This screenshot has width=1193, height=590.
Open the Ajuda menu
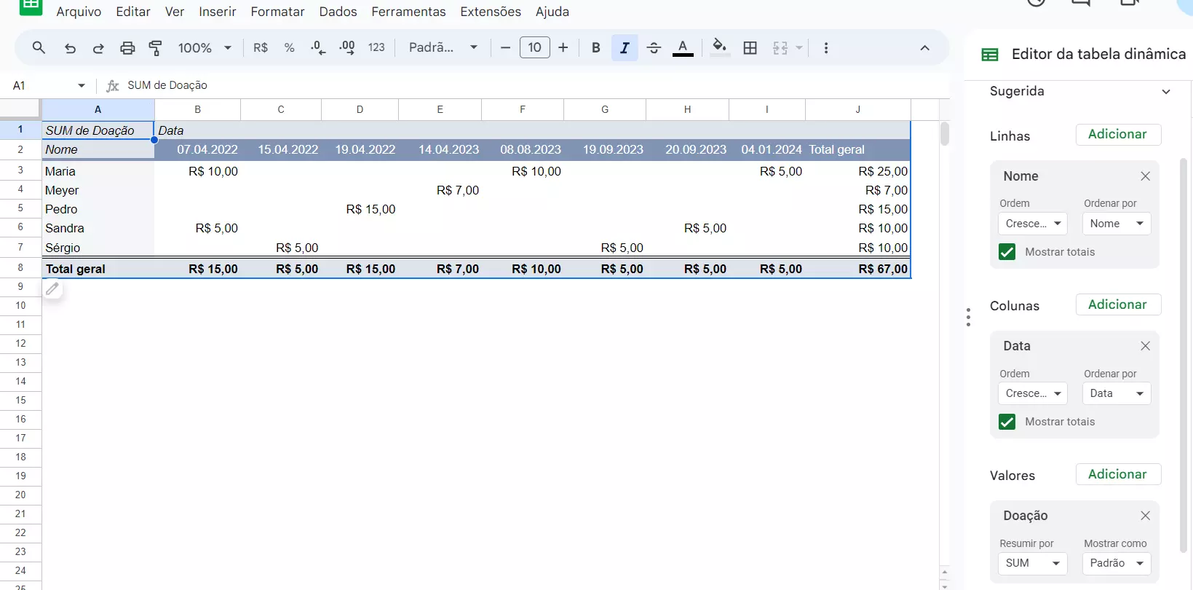pos(552,12)
